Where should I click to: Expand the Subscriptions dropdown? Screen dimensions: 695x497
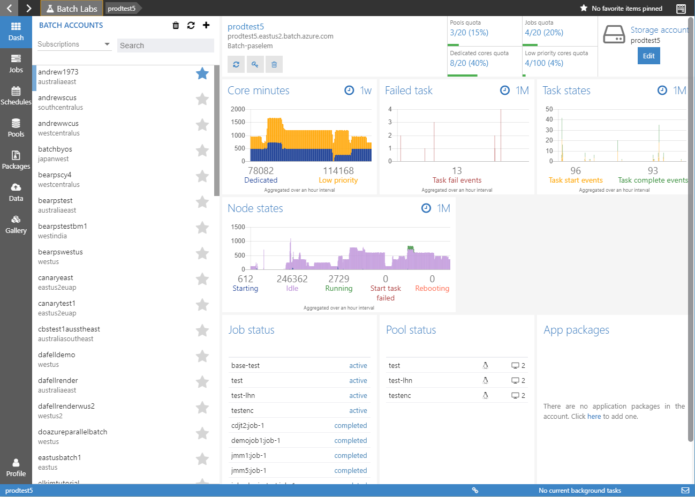click(74, 44)
